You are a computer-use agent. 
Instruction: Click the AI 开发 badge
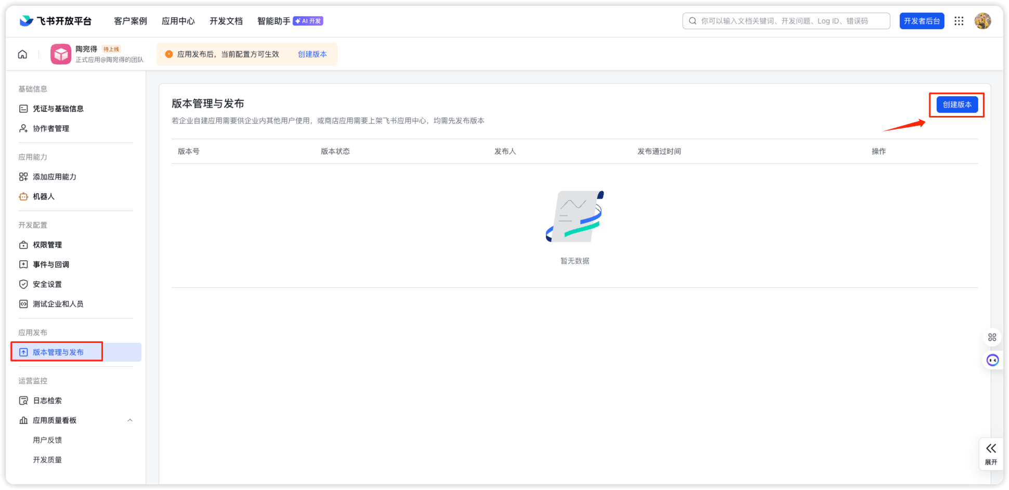[308, 21]
